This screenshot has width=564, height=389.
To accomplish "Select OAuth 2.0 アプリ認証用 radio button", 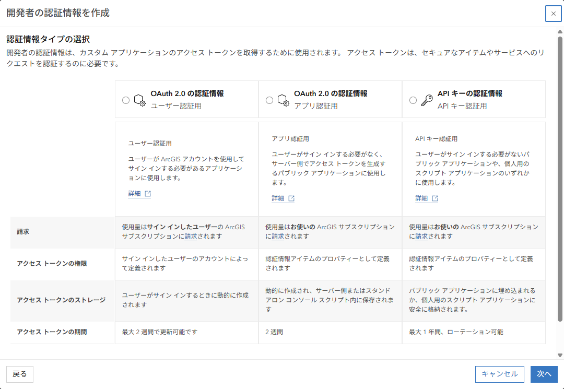I will (x=269, y=100).
